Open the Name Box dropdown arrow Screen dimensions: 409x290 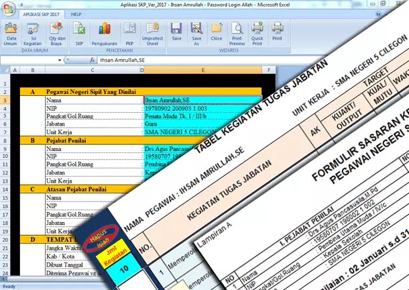click(x=60, y=60)
